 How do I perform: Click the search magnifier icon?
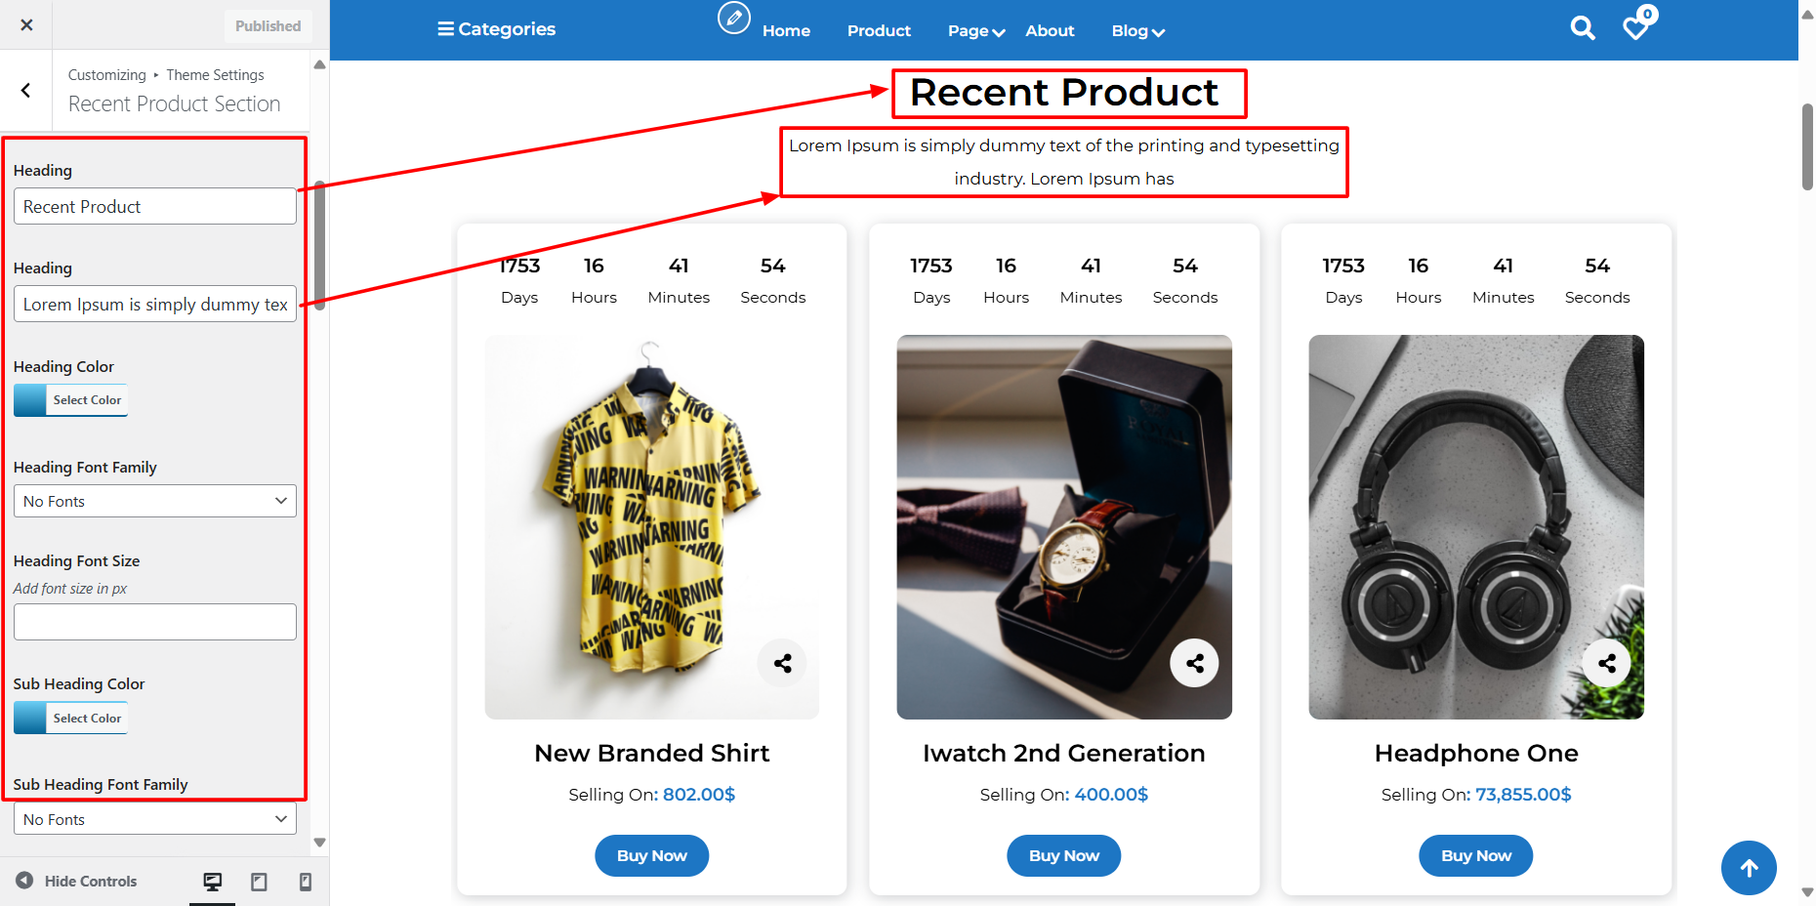click(1583, 28)
